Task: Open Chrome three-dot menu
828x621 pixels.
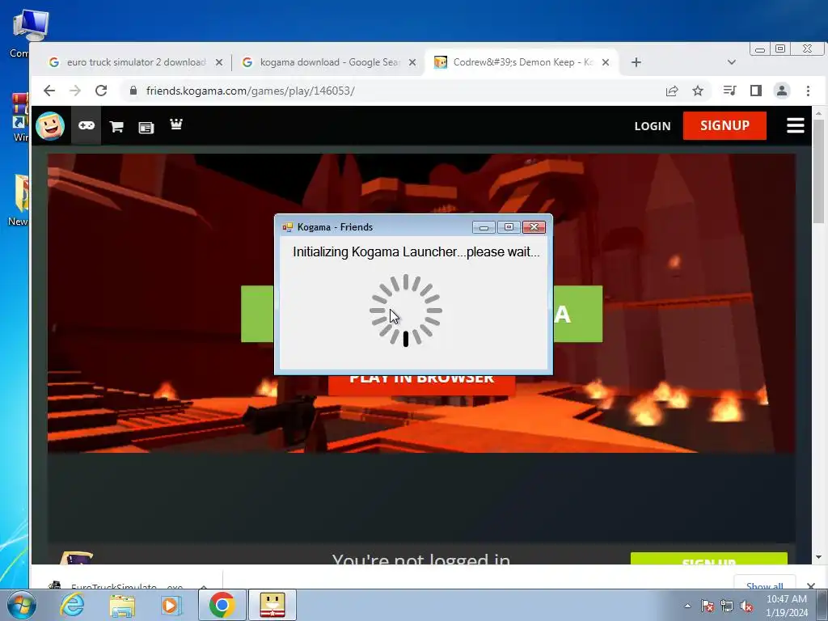Action: click(x=808, y=91)
